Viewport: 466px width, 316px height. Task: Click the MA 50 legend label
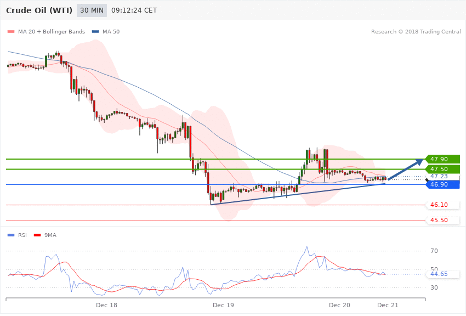pos(111,31)
